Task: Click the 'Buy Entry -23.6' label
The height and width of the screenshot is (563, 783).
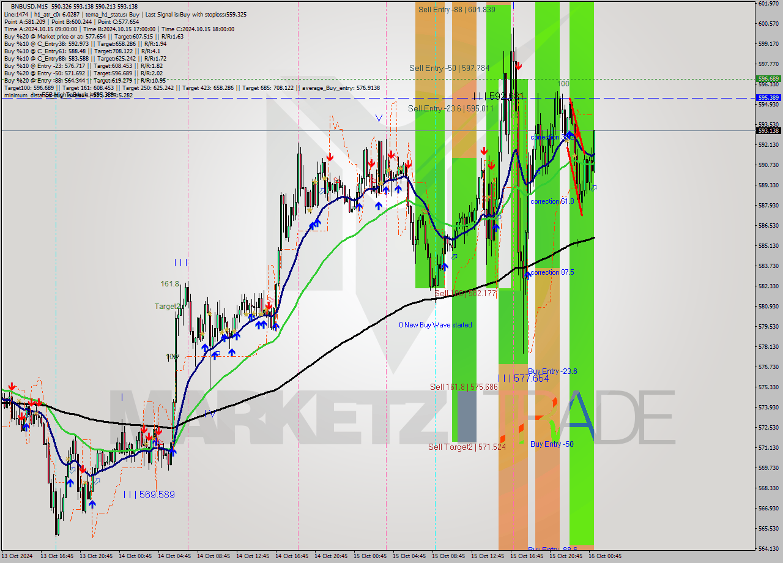Action: (552, 371)
